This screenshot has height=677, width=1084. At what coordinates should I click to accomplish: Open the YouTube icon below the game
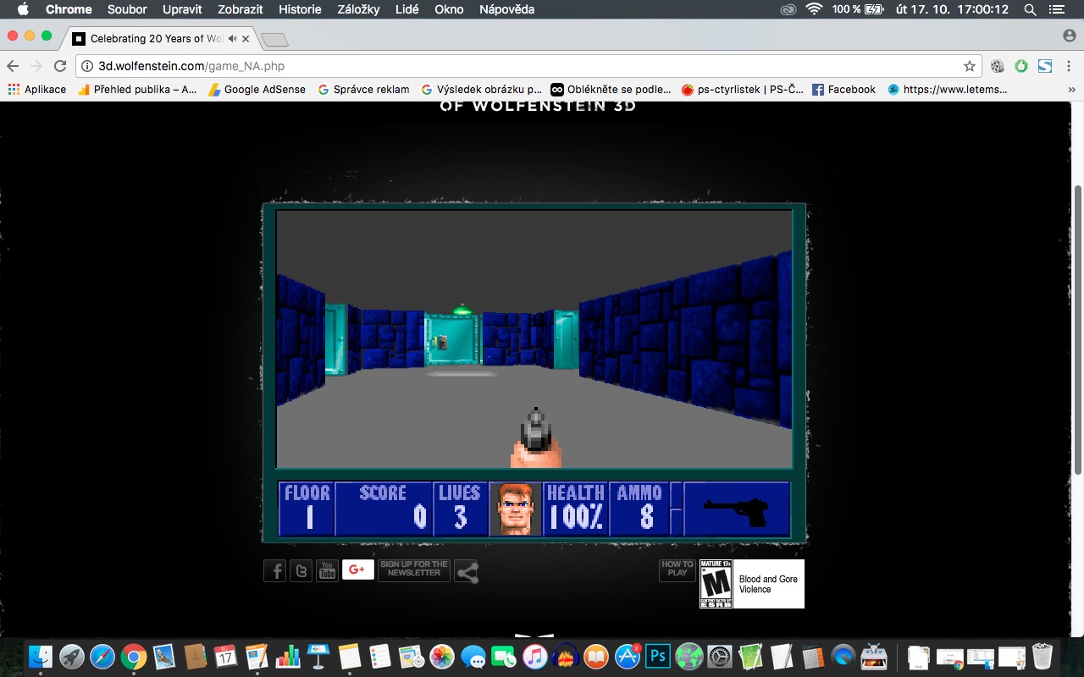(327, 571)
